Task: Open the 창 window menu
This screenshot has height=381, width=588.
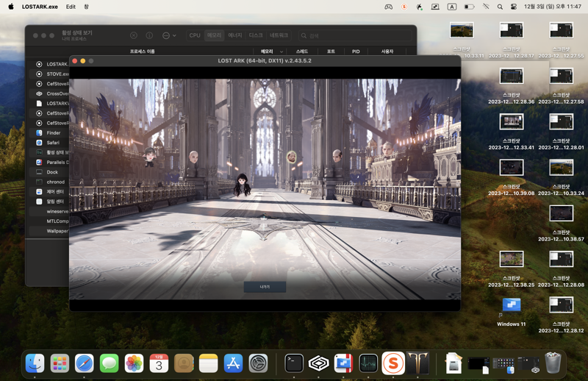Action: click(x=86, y=7)
